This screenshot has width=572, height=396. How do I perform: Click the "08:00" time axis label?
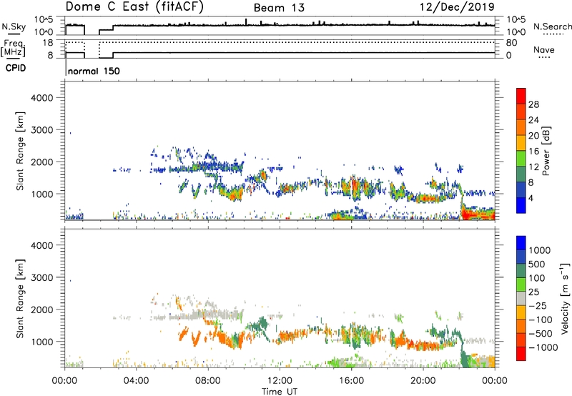208,381
